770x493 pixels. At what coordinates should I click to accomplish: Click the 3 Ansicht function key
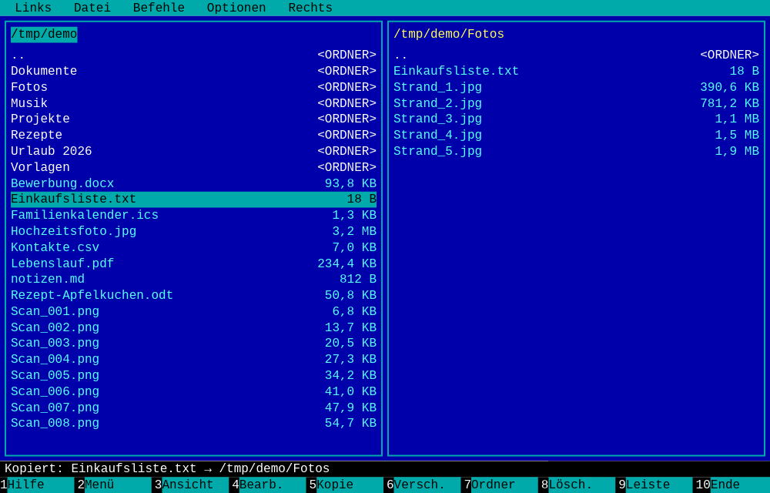pyautogui.click(x=191, y=485)
